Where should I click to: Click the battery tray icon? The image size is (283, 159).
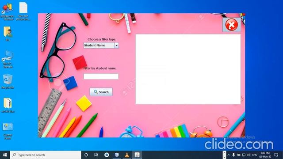239,155
